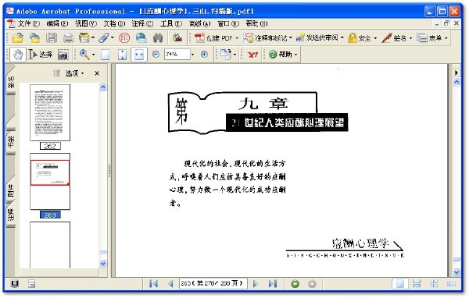Select page thumbnail 263

(50, 182)
